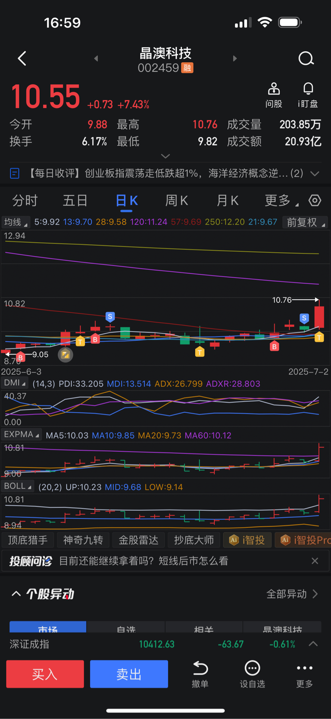Open the 更多 chart period menu

pos(281,200)
